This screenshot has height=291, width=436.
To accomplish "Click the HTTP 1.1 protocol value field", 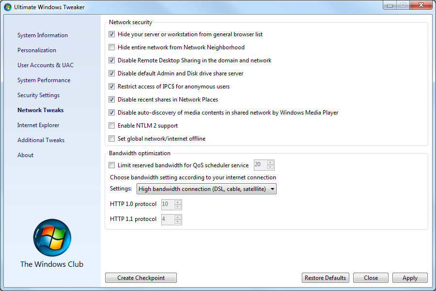I will (x=168, y=219).
